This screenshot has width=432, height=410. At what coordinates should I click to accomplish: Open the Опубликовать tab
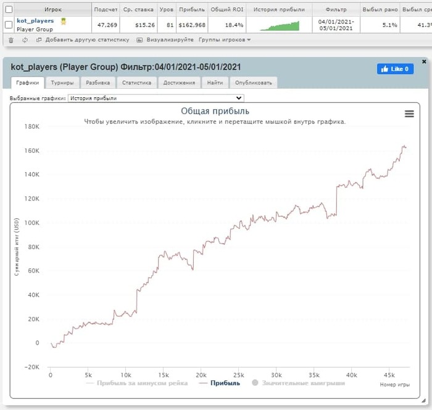click(254, 83)
